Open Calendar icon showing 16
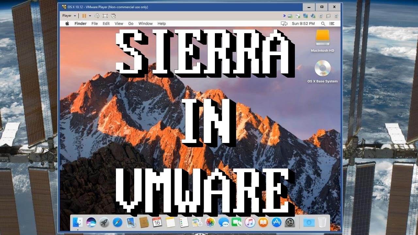418x235 pixels. (x=157, y=222)
